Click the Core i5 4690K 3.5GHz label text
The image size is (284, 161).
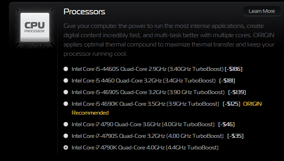(x=145, y=104)
